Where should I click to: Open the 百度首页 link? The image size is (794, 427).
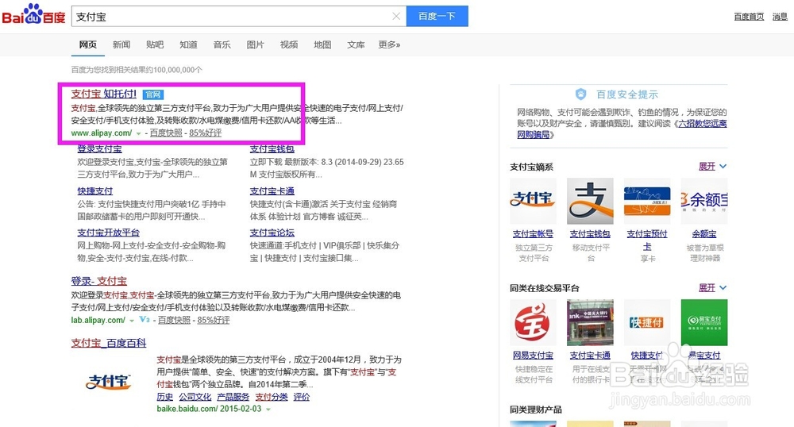tap(749, 17)
